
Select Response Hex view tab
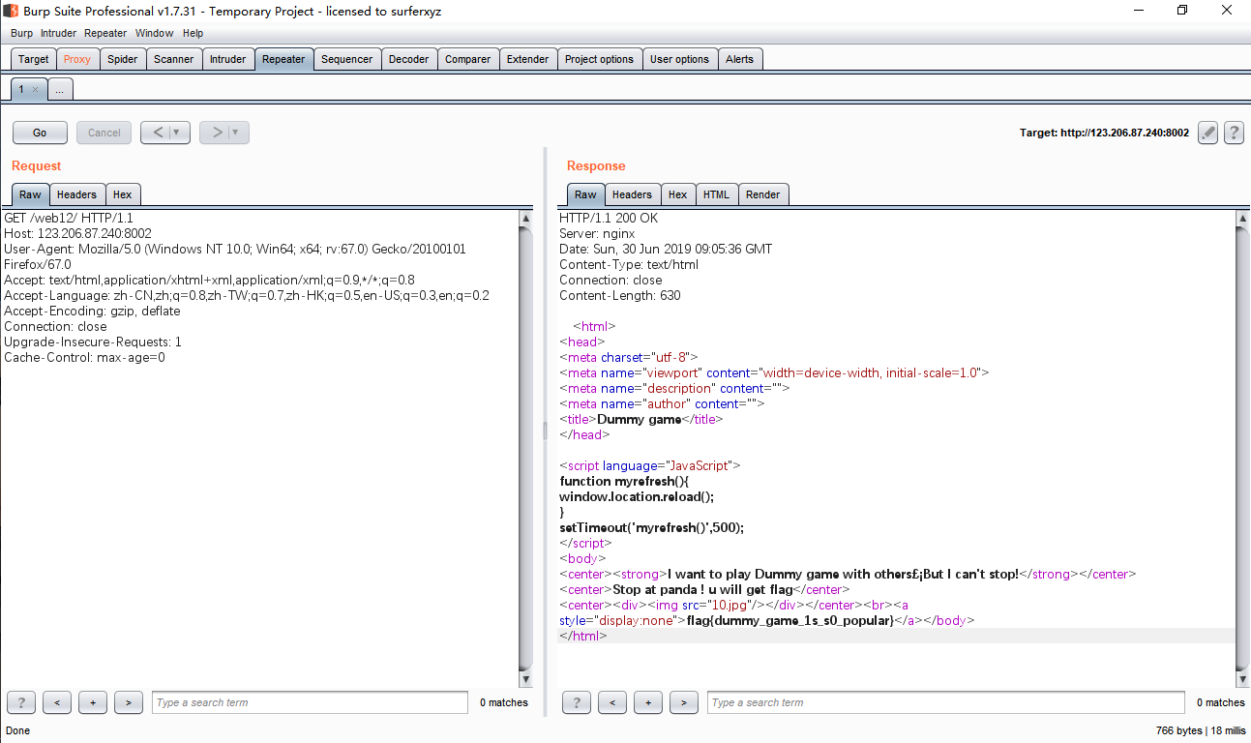tap(678, 194)
